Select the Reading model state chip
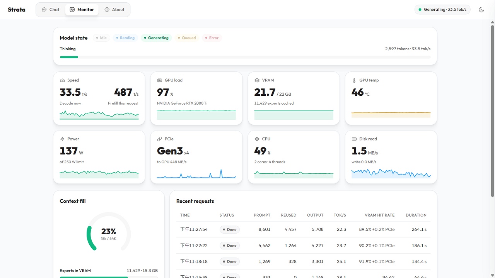495x278 pixels. [x=125, y=38]
